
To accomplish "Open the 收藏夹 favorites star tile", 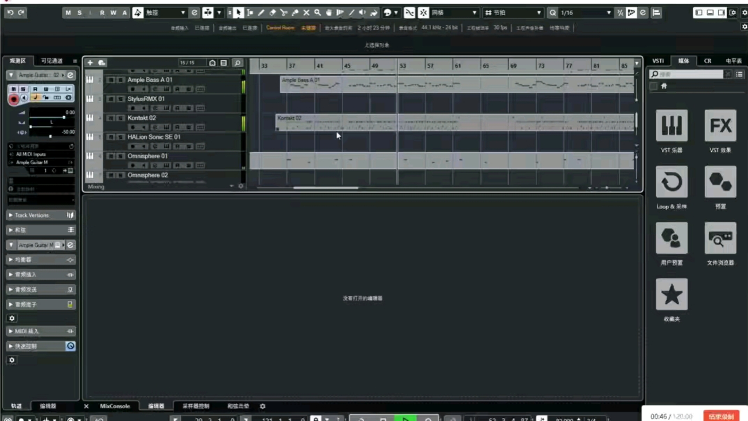I will [x=672, y=294].
